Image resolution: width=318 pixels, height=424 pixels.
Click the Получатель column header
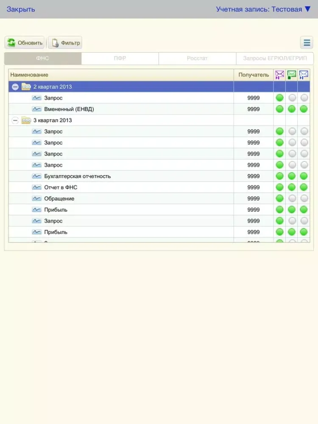pos(254,75)
